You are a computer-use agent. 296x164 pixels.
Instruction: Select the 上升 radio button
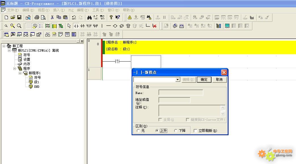pos(157,131)
